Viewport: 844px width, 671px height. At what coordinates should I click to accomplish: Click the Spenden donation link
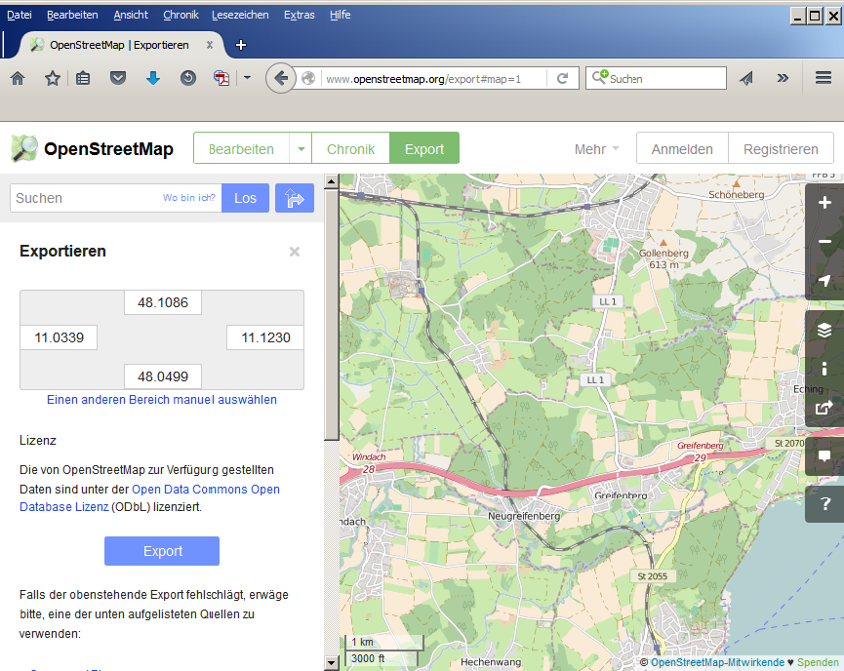818,662
